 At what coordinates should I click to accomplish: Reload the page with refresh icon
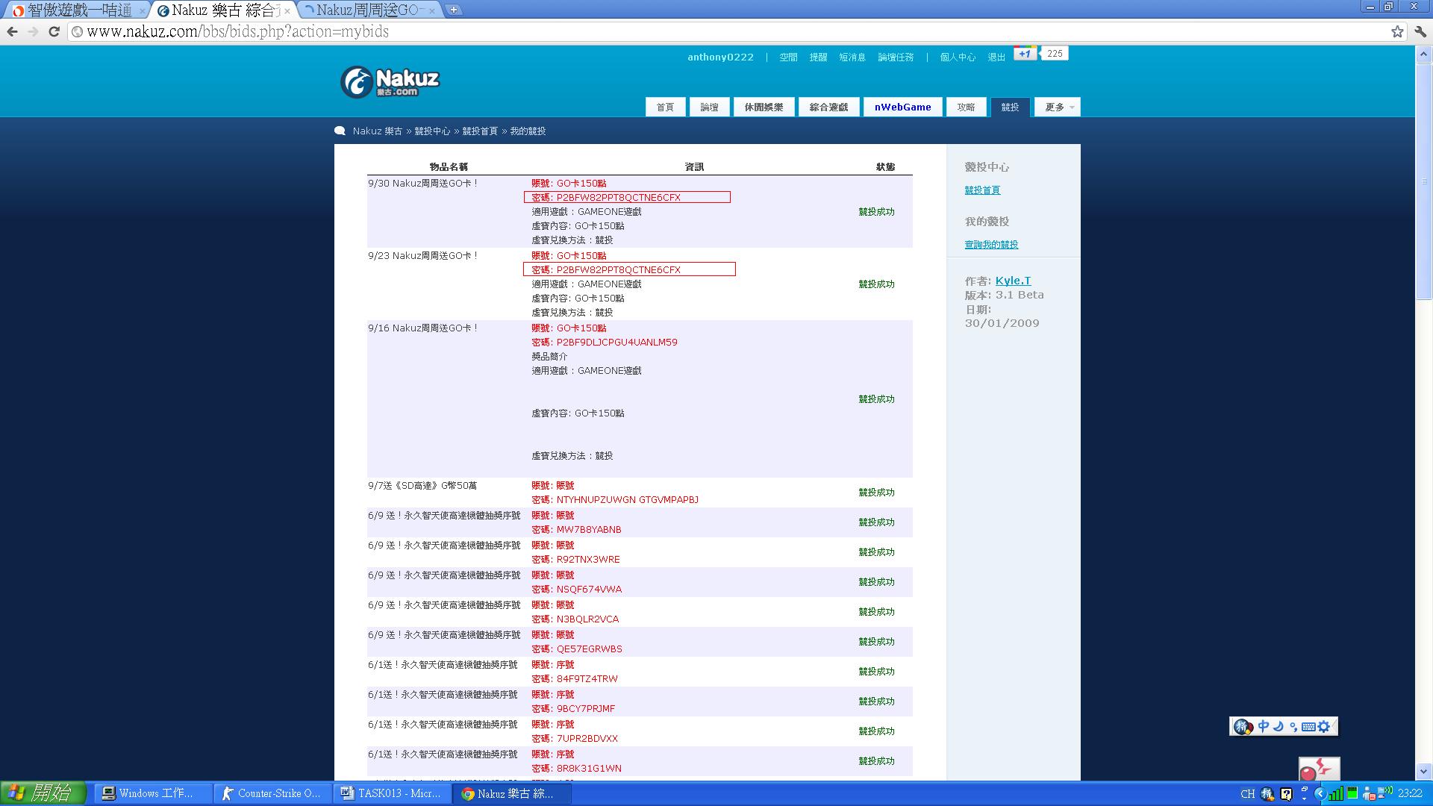pyautogui.click(x=54, y=31)
